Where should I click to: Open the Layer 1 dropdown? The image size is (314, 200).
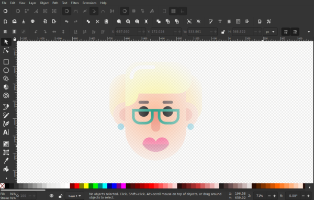tap(74, 196)
